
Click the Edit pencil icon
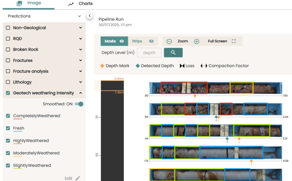point(78,178)
